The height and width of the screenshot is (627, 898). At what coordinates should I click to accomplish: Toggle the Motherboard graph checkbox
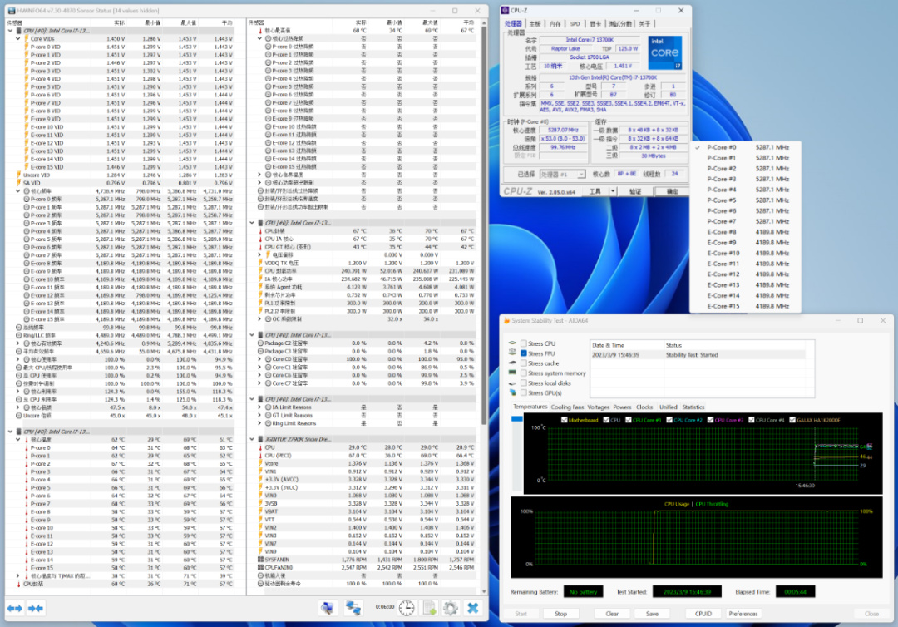(563, 420)
